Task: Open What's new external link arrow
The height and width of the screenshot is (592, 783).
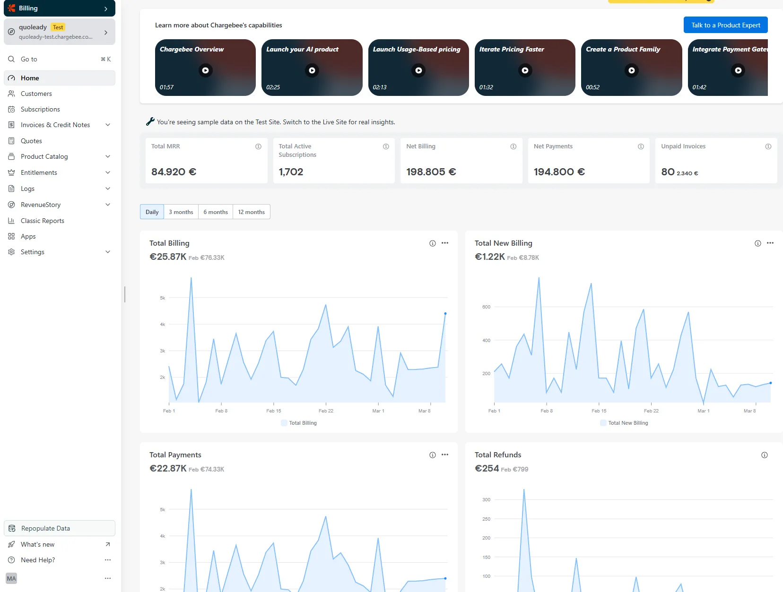Action: (108, 544)
